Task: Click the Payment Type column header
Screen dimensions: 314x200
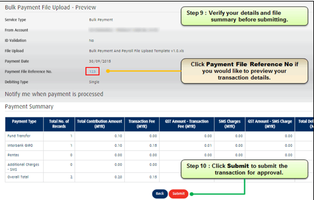Action: coord(24,124)
